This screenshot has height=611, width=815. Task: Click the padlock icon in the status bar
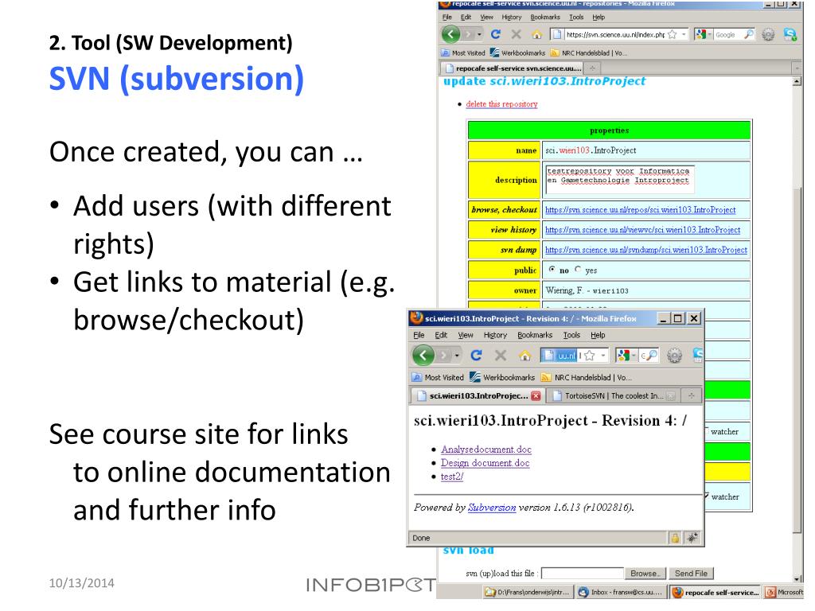(x=674, y=538)
